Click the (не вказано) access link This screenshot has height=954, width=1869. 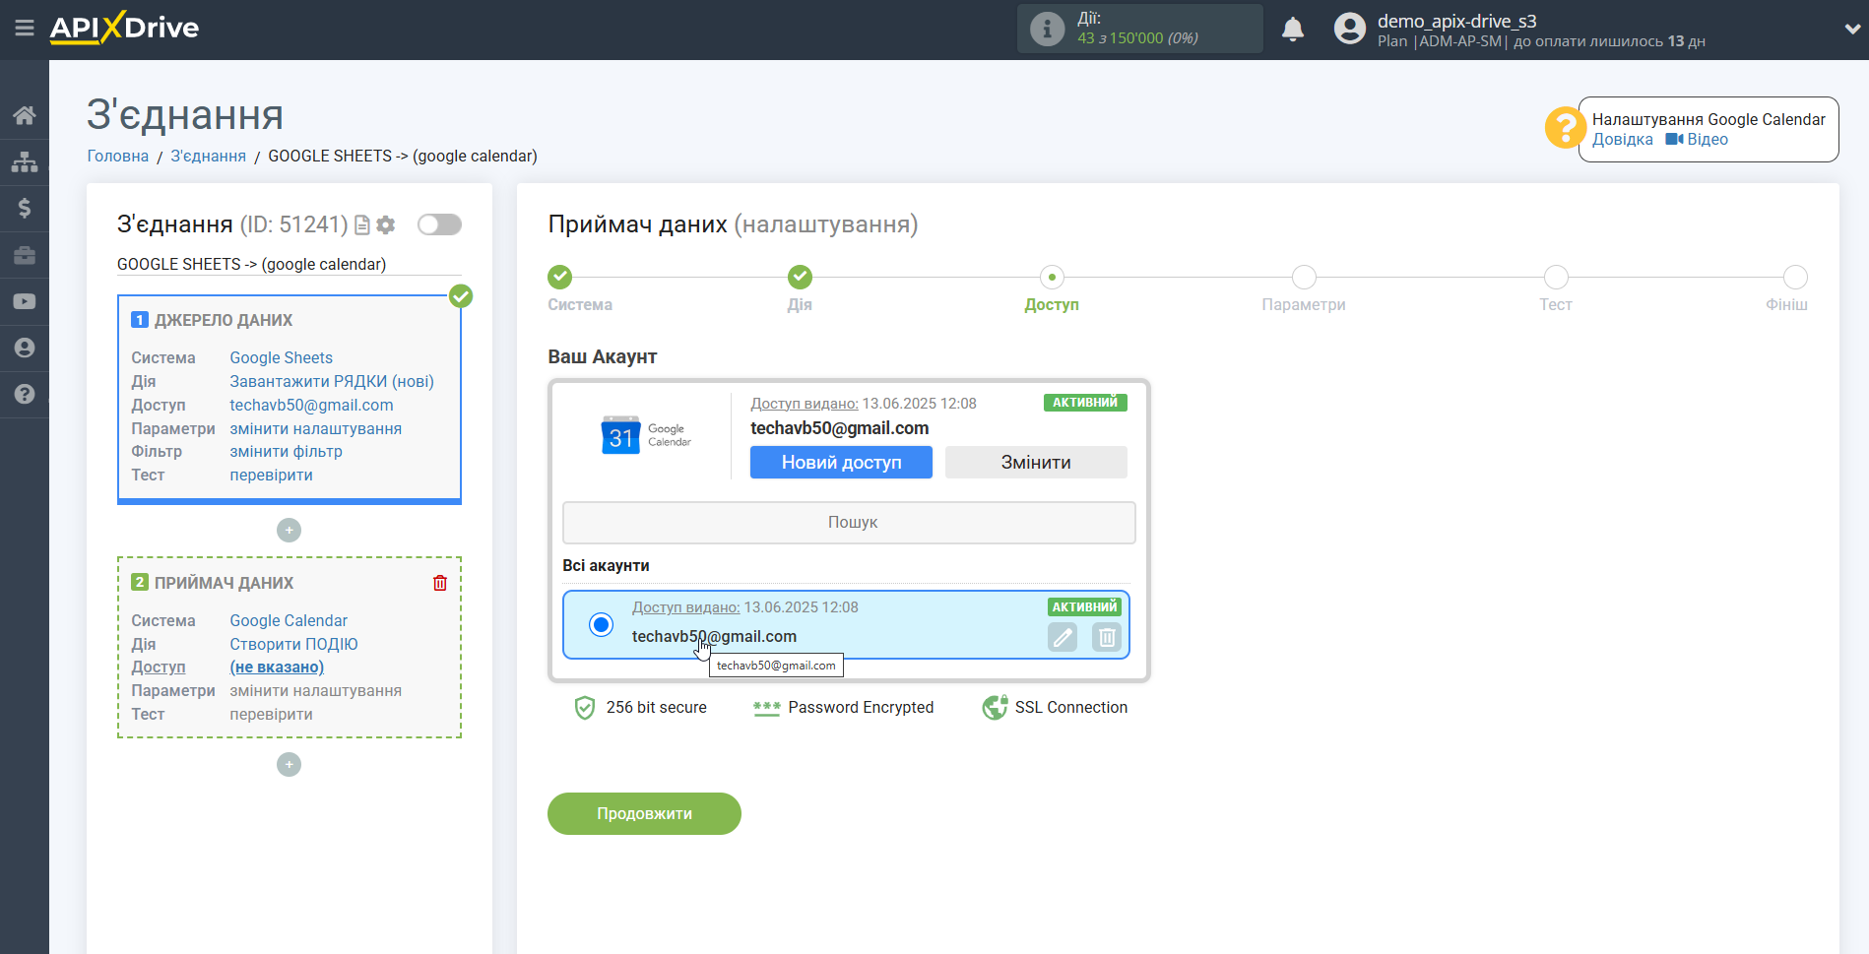(x=277, y=668)
